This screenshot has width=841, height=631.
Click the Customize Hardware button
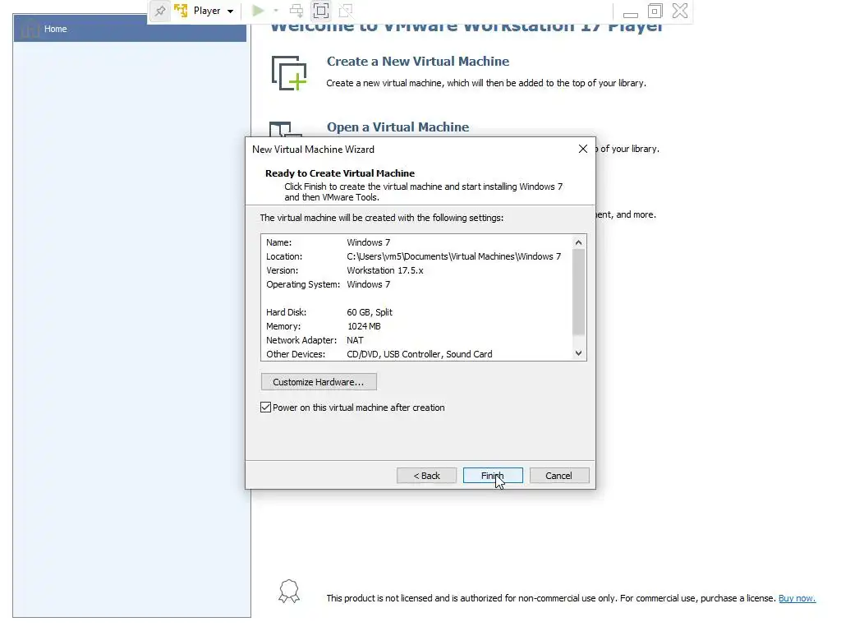coord(319,382)
